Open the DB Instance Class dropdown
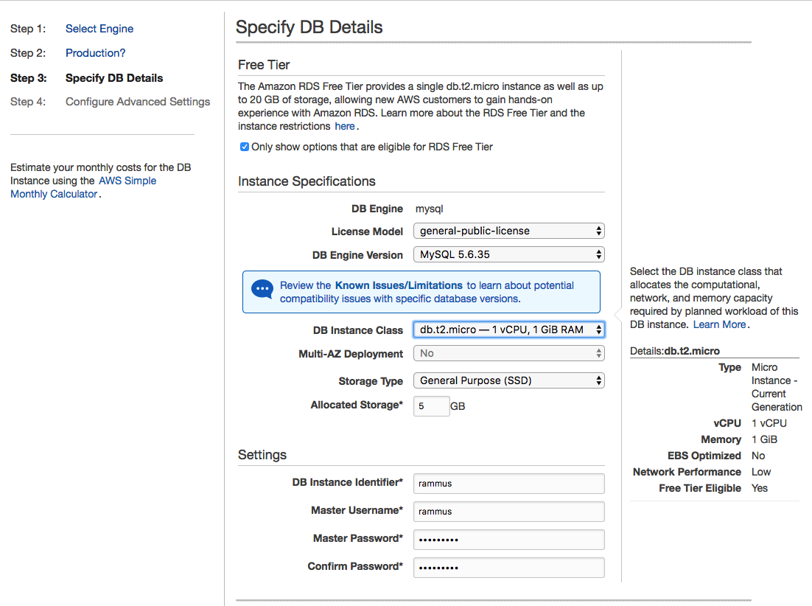 point(508,330)
